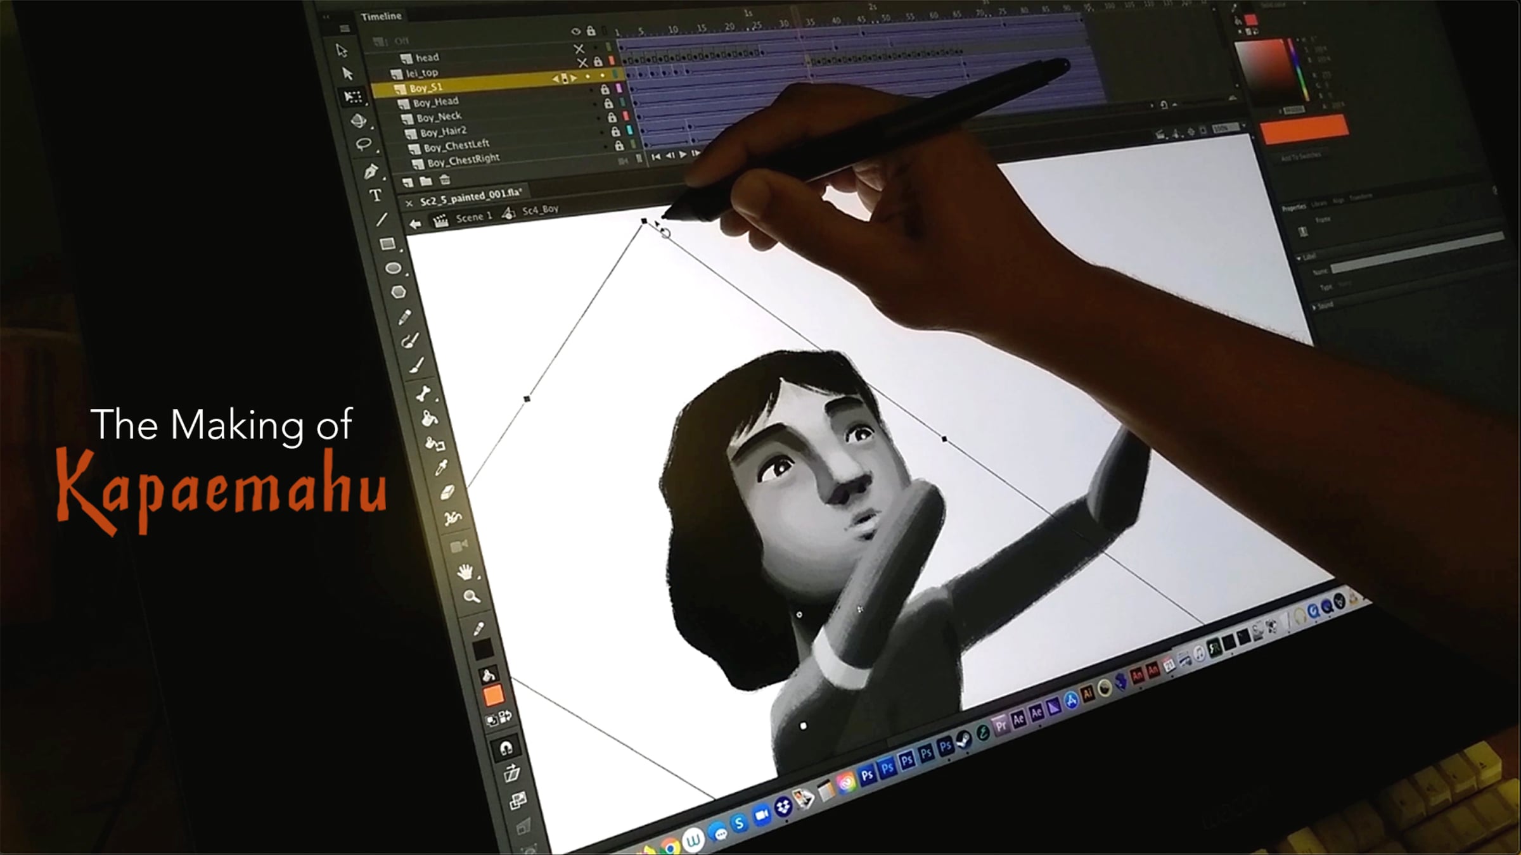Unlock the lei_top layer
The height and width of the screenshot is (855, 1521).
[598, 61]
